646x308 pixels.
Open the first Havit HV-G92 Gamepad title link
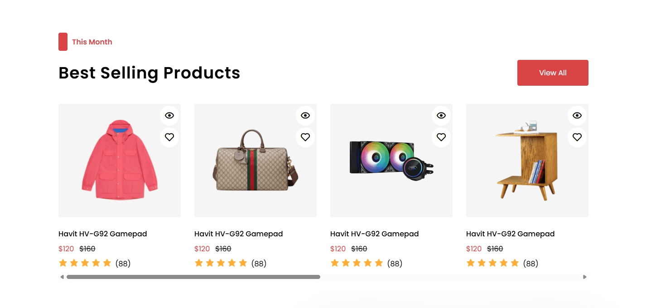click(x=103, y=234)
